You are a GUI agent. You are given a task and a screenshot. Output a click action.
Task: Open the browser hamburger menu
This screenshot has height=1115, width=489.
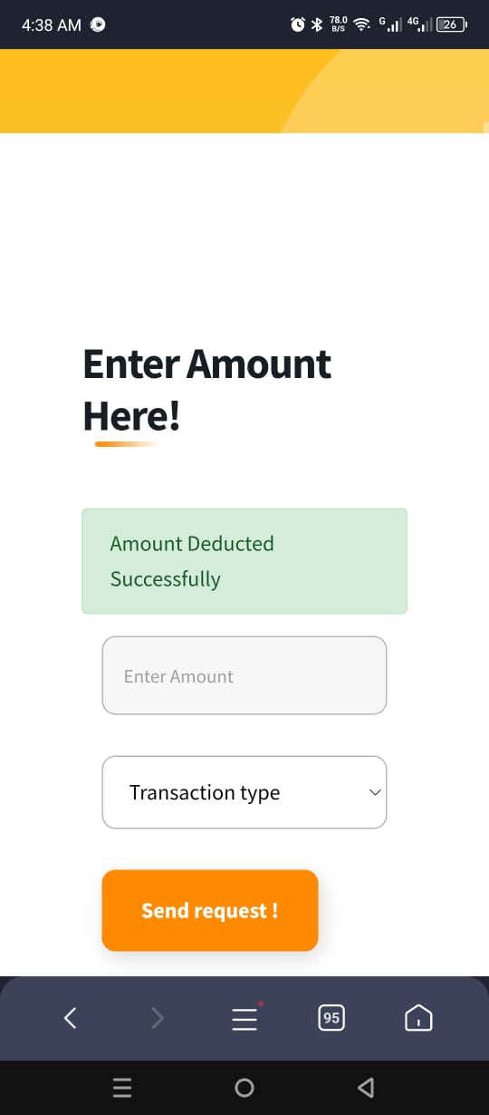click(x=244, y=1019)
